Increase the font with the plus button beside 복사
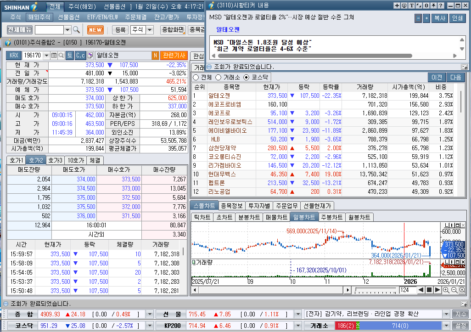471x332 pixels. coord(426,18)
